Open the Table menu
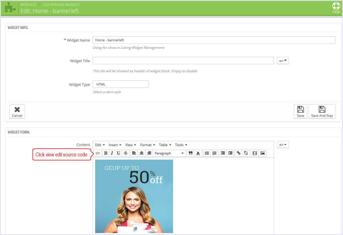Screen dimensions: 343x235 click(x=165, y=145)
